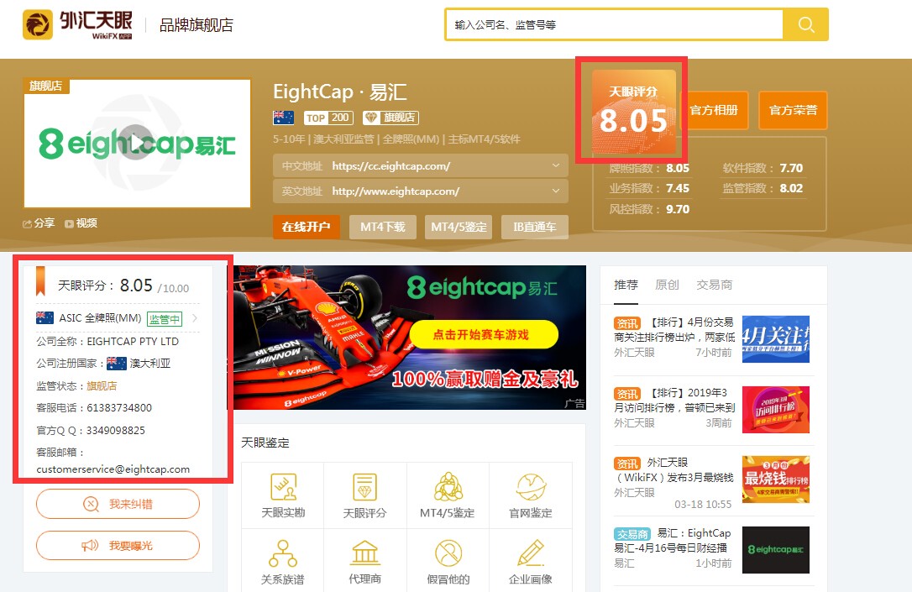
Task: Open the 企业画像 pencil icon
Action: coord(531,553)
